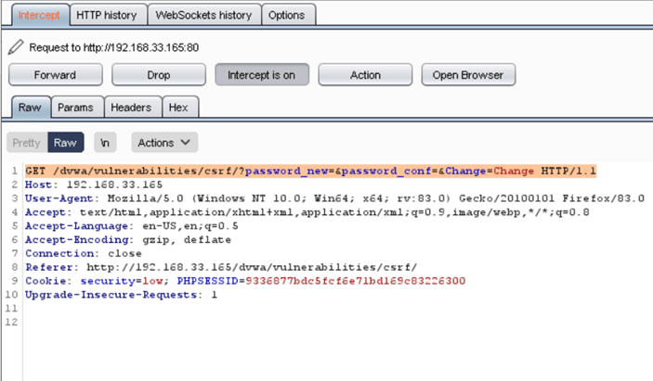Drop the intercepted request
Viewport: 653px width, 381px height.
159,75
